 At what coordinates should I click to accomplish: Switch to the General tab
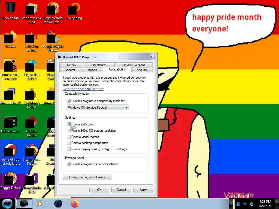(x=70, y=70)
